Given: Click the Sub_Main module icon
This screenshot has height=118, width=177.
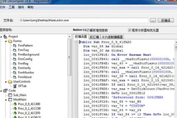Looking at the screenshot, I should [x=10, y=95].
